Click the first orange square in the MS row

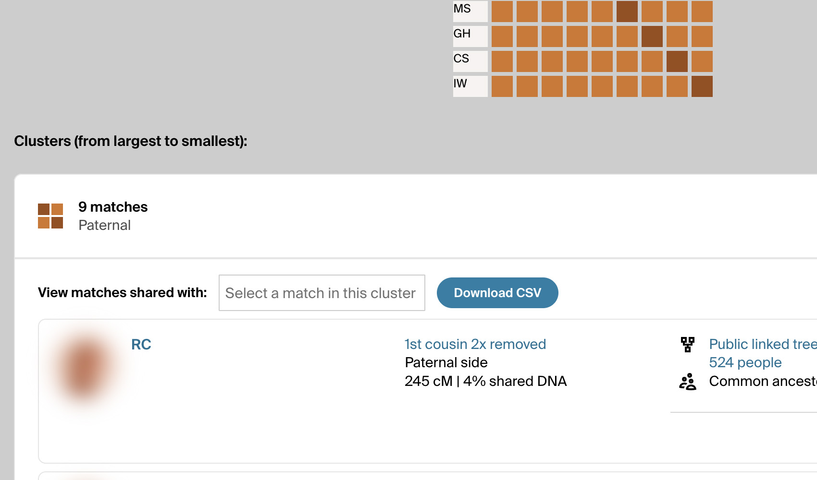502,12
